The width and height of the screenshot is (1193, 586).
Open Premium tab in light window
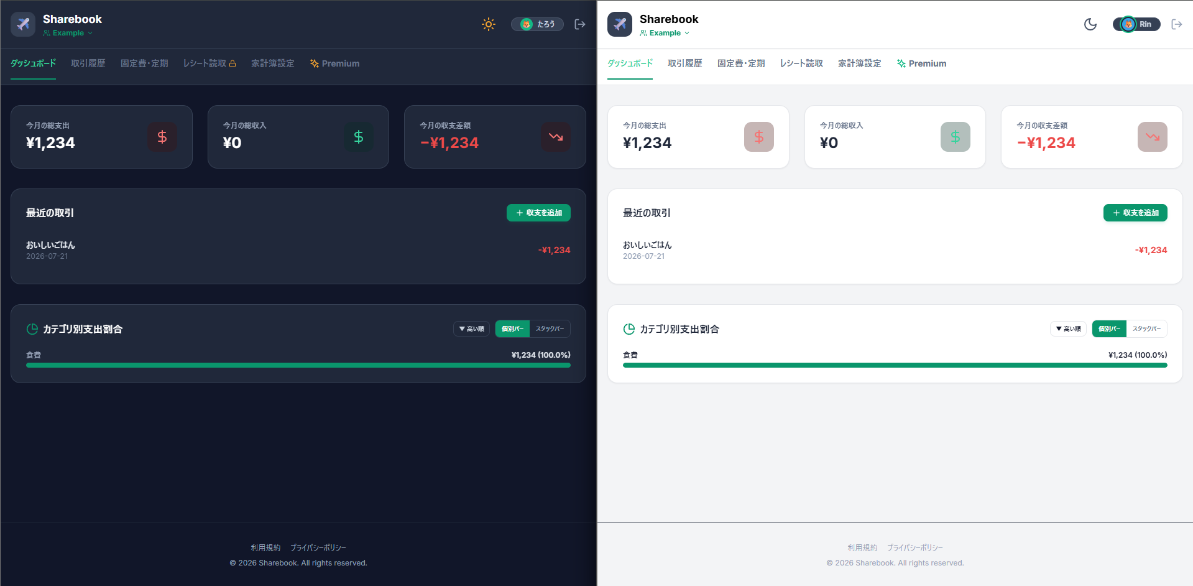921,63
